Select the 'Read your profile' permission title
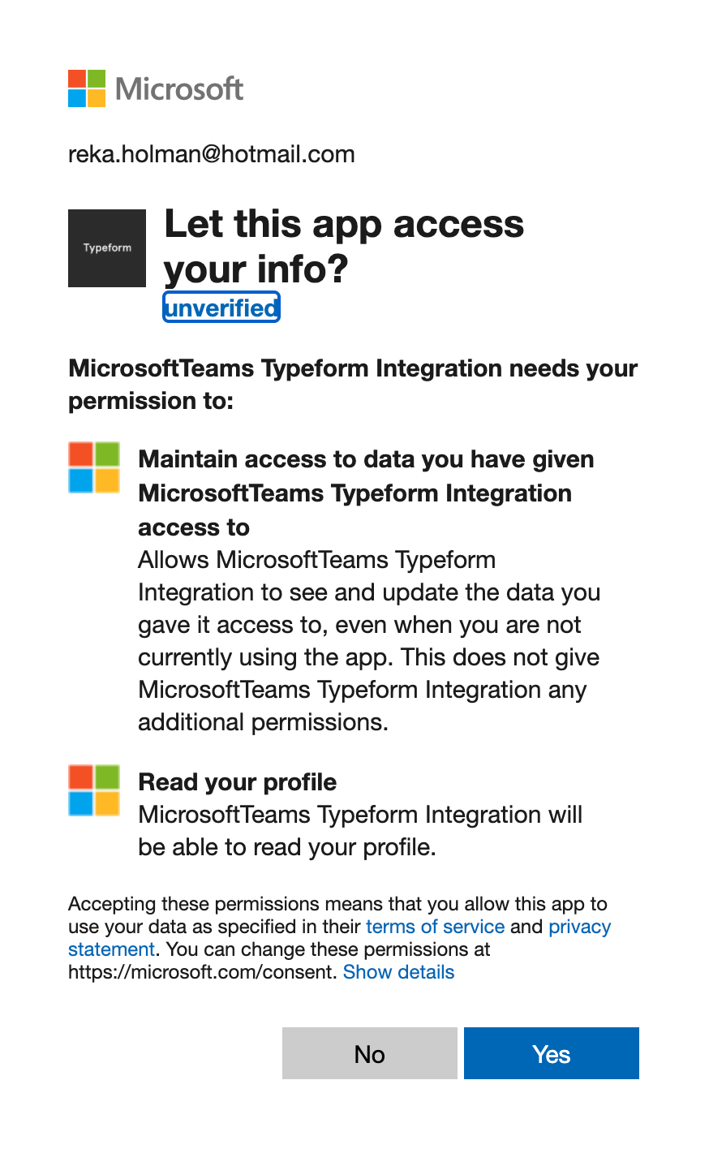Image resolution: width=709 pixels, height=1149 pixels. pos(238,782)
